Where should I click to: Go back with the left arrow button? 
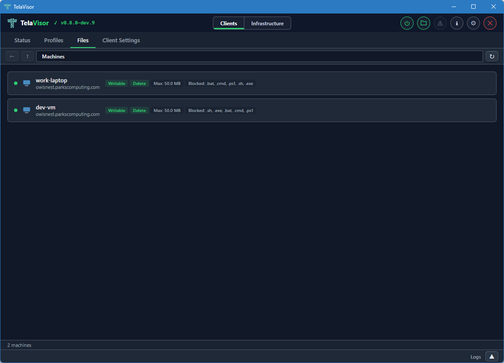(x=12, y=56)
